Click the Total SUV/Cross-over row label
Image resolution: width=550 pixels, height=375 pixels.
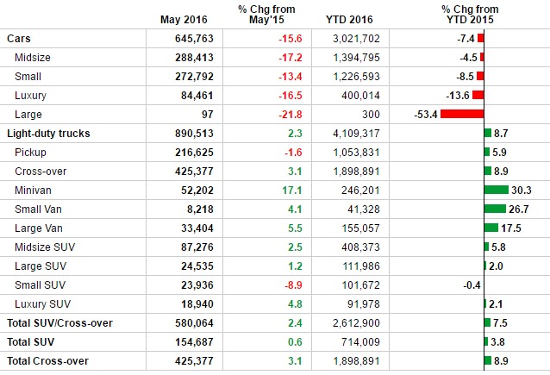[60, 323]
